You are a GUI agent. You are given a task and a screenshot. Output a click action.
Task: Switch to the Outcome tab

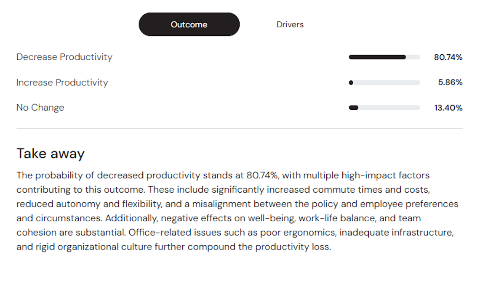click(x=189, y=24)
